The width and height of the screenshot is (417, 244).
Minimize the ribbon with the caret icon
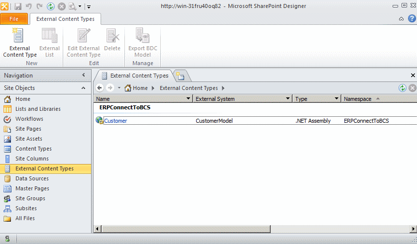point(401,18)
